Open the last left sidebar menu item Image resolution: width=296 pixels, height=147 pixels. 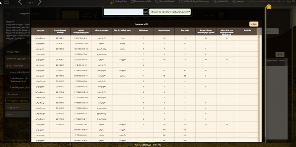17,114
